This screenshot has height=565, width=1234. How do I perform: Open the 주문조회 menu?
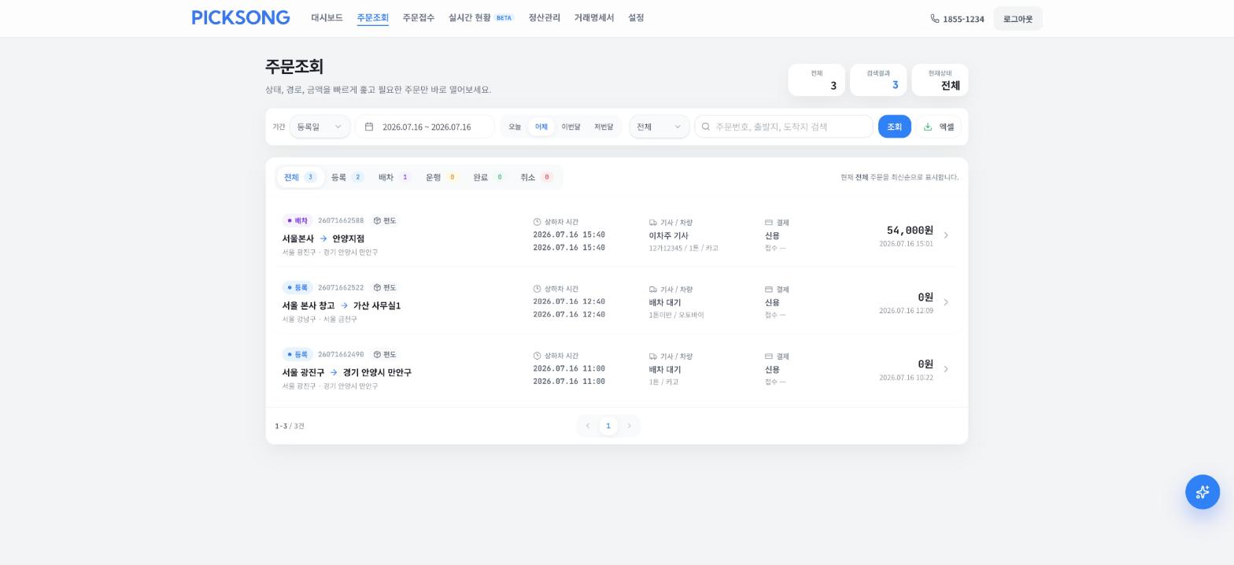pos(373,17)
